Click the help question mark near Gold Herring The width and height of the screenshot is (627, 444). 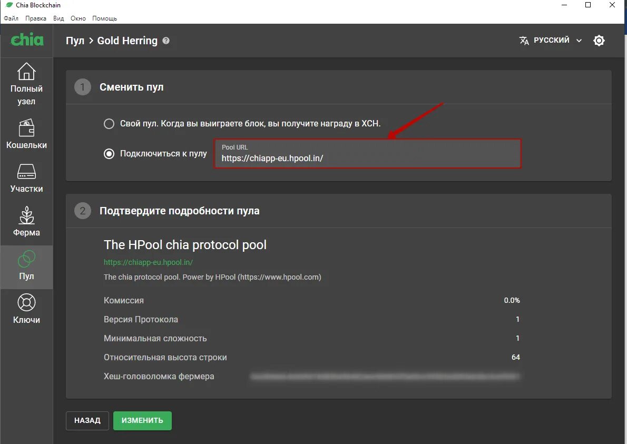click(166, 41)
